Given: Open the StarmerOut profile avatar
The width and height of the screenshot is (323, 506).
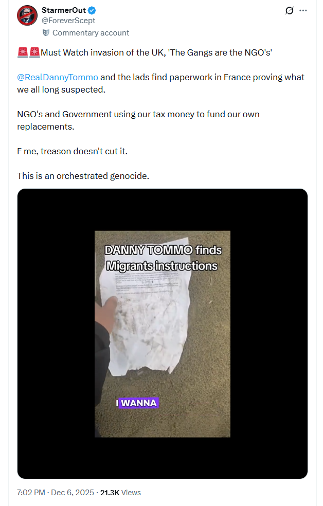Looking at the screenshot, I should [27, 15].
